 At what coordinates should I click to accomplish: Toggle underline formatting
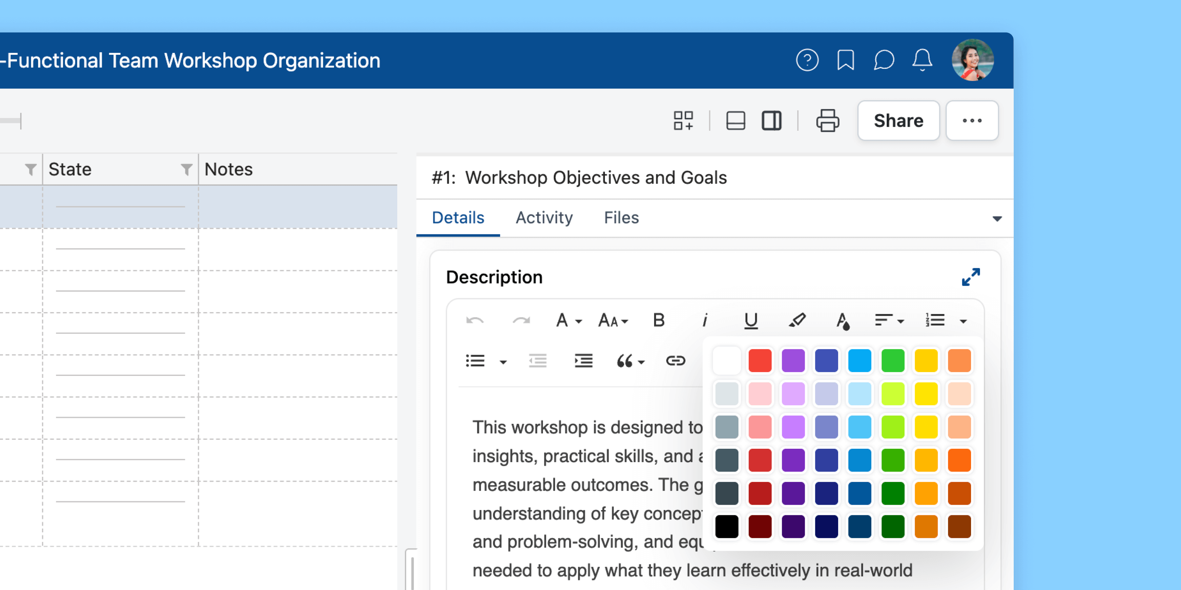751,320
